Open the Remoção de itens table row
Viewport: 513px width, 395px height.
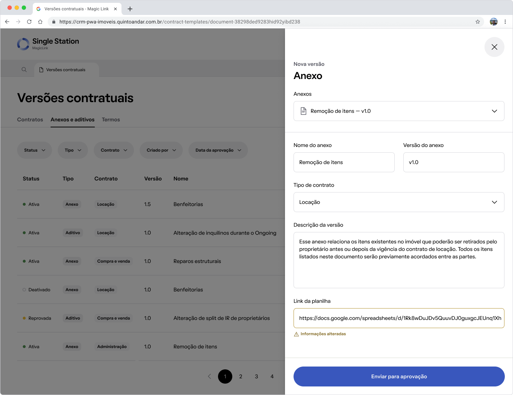tap(151, 347)
